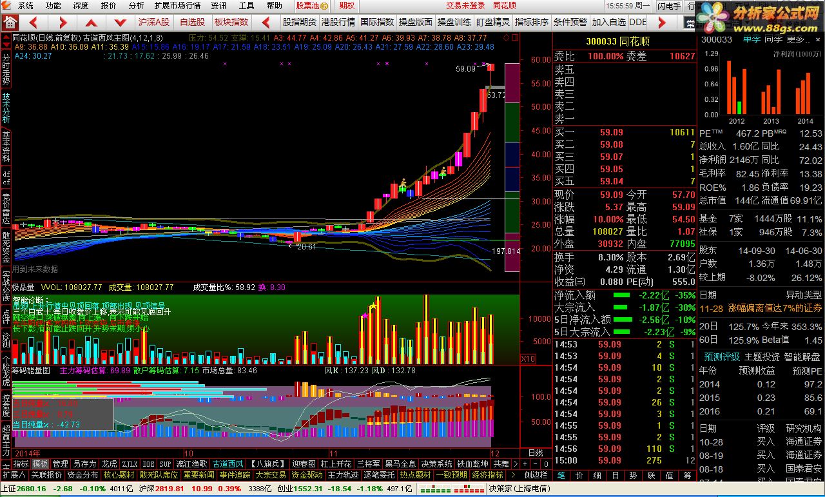Open the 分析 menu
Image resolution: width=825 pixels, height=497 pixels.
[x=136, y=6]
